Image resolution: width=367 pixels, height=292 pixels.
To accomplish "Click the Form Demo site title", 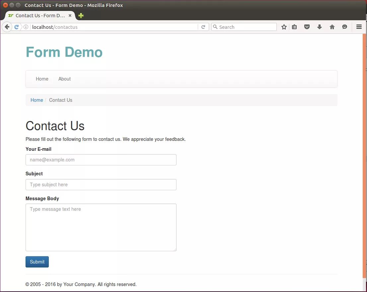I will pos(64,52).
